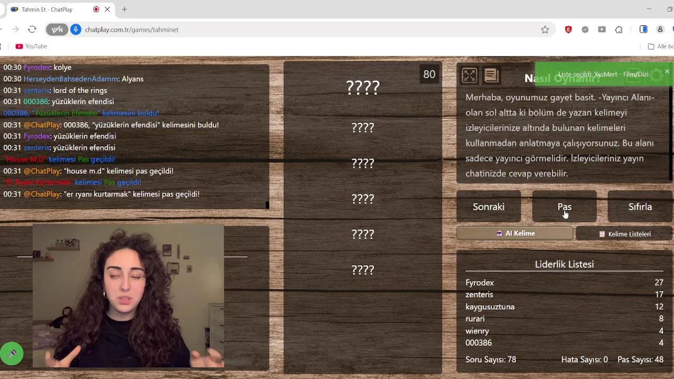Toggle the browser side panel icon
This screenshot has height=379, width=674.
pos(643,29)
